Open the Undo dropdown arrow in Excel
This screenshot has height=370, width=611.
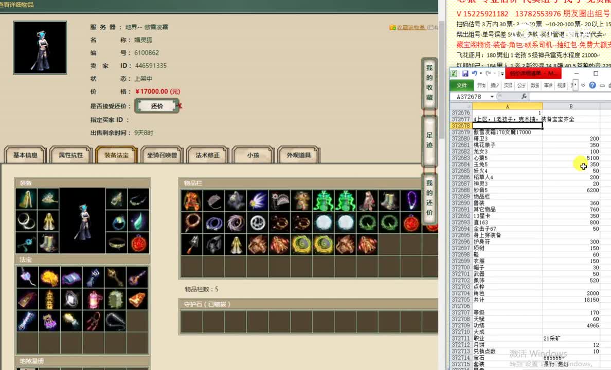pyautogui.click(x=480, y=73)
